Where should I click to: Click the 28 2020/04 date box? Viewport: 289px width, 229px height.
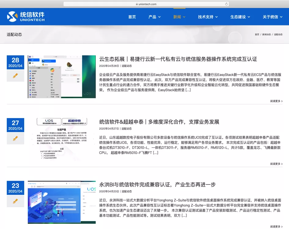tap(15, 62)
